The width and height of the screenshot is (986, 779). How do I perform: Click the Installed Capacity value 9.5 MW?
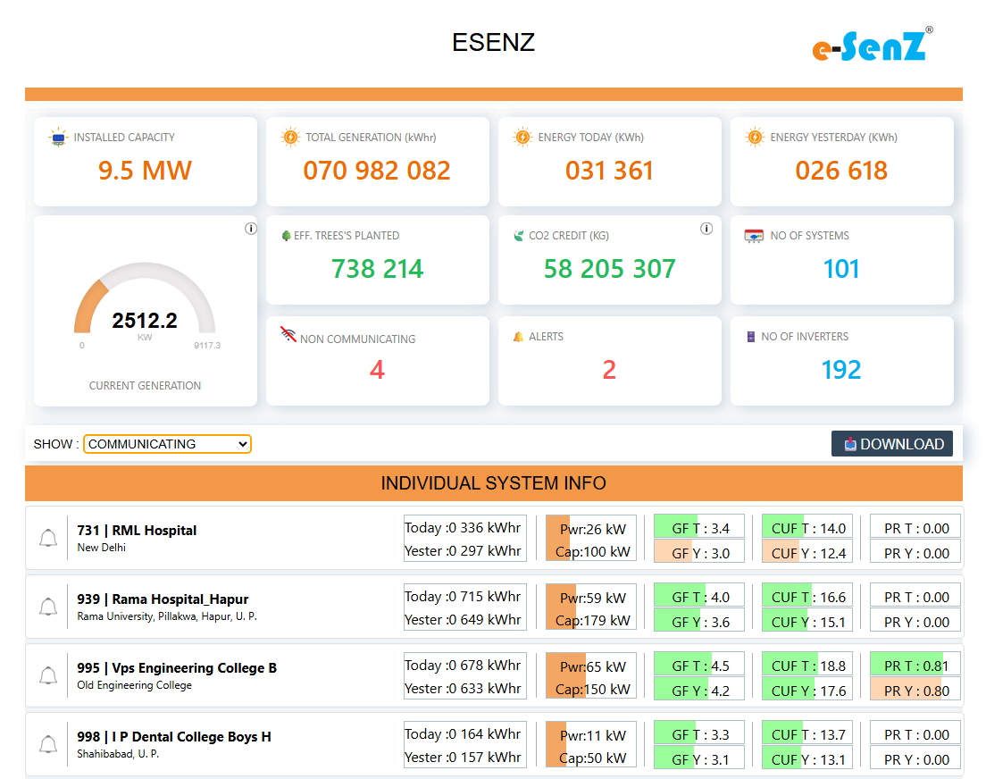tap(145, 171)
